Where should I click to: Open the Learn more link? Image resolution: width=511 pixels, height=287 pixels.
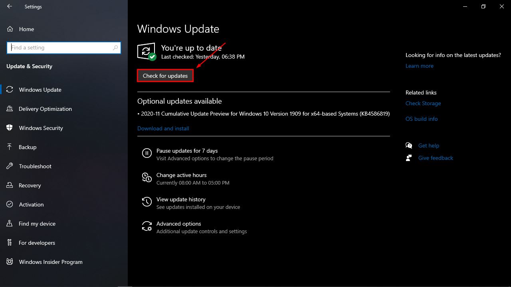(x=420, y=66)
